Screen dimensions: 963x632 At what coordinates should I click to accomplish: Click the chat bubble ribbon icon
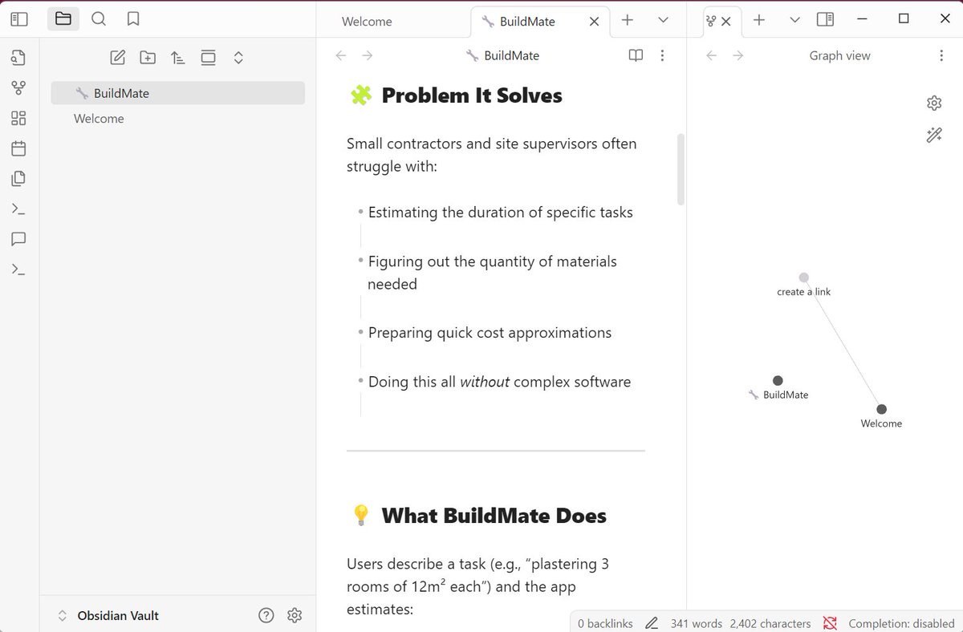[x=18, y=239]
